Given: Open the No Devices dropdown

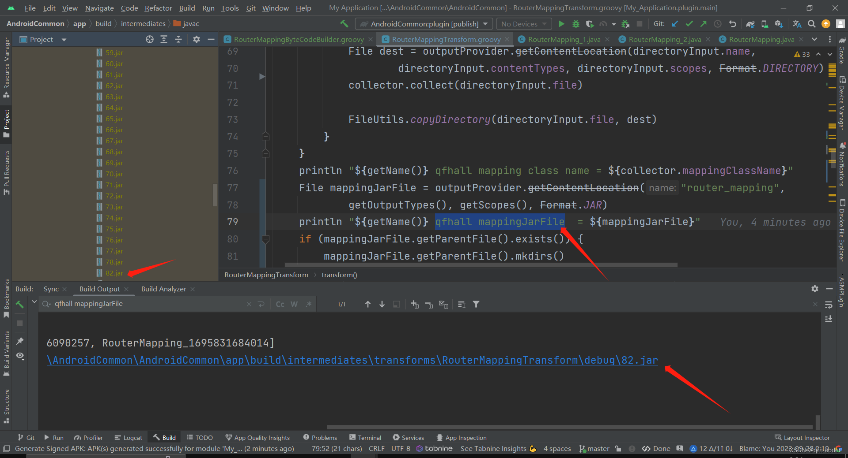Looking at the screenshot, I should pos(524,24).
